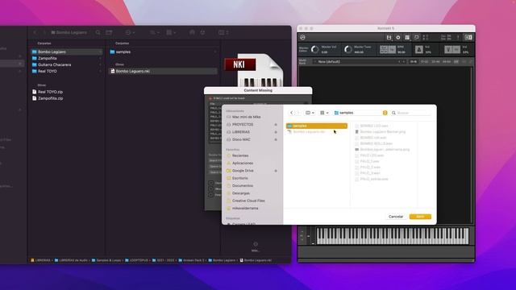Expand Real TOYO folder chevron in Finder
516x290 pixels.
click(100, 71)
